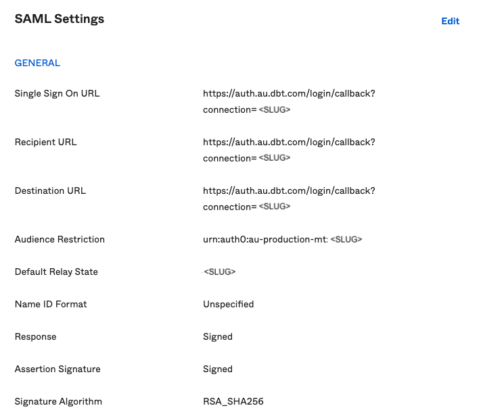Viewport: 481px width, 410px height.
Task: Click the Edit link for SAML Settings
Action: coord(450,21)
